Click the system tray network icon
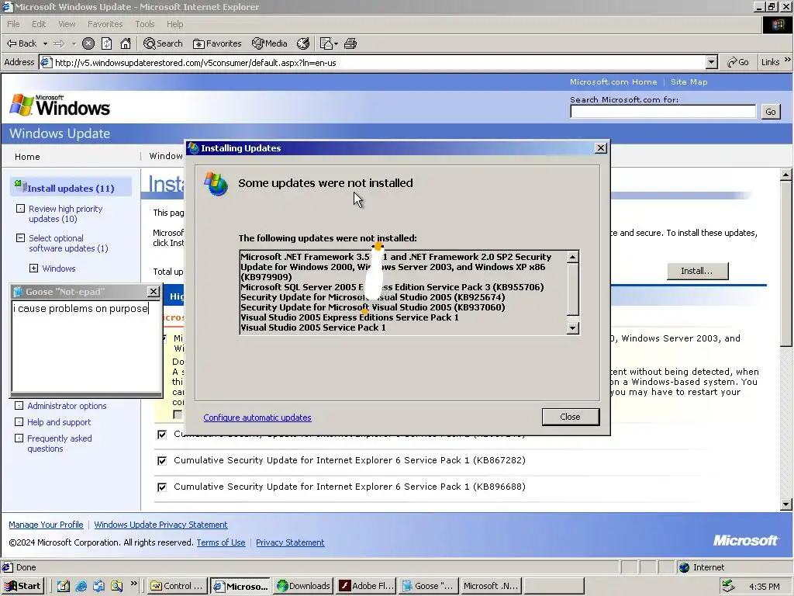The width and height of the screenshot is (794, 596). pos(728,586)
